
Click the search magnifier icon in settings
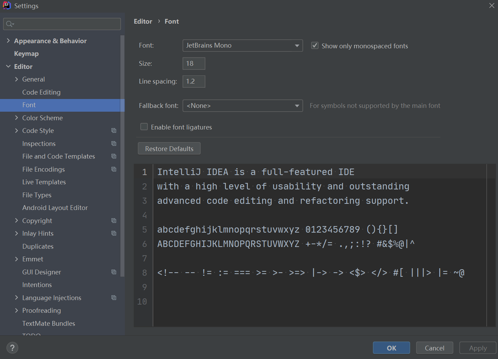click(9, 24)
